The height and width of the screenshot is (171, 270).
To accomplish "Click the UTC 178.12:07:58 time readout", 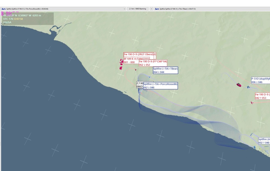I will coord(13,19).
